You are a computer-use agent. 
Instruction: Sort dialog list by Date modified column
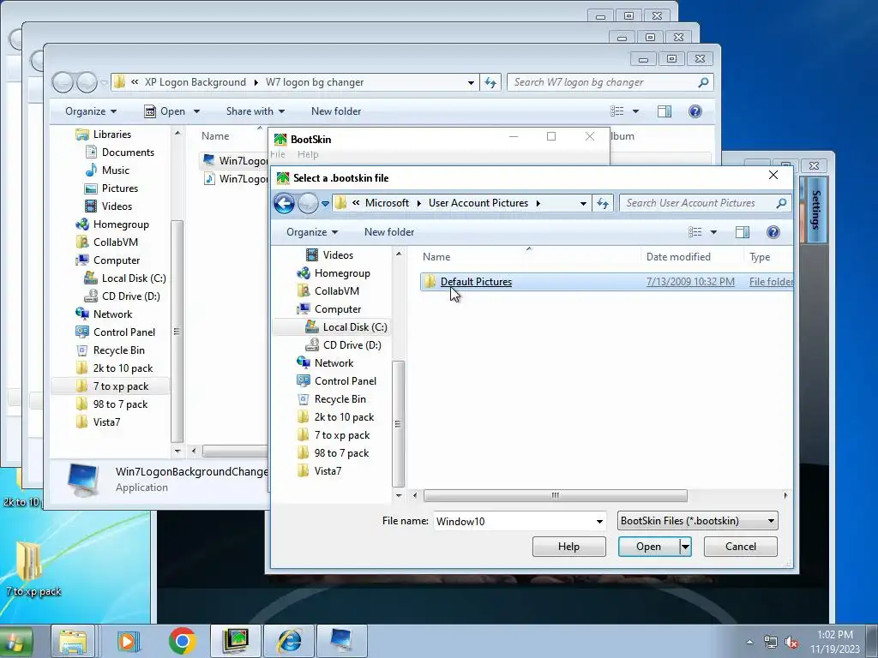[x=678, y=257]
